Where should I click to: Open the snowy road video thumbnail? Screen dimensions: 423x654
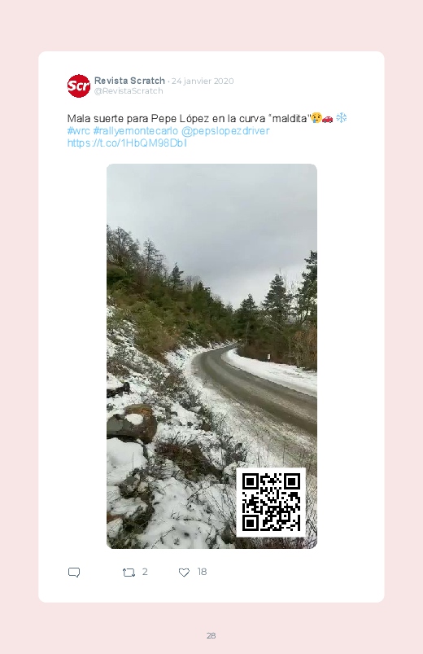tap(211, 356)
